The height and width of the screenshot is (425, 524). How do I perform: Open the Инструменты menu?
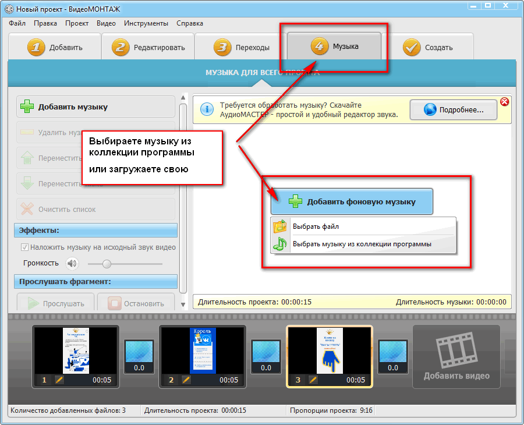(146, 23)
